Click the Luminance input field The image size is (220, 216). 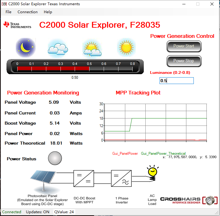pos(176,81)
